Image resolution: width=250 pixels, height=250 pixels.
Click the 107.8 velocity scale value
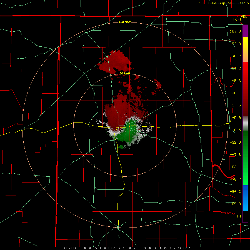[235, 31]
